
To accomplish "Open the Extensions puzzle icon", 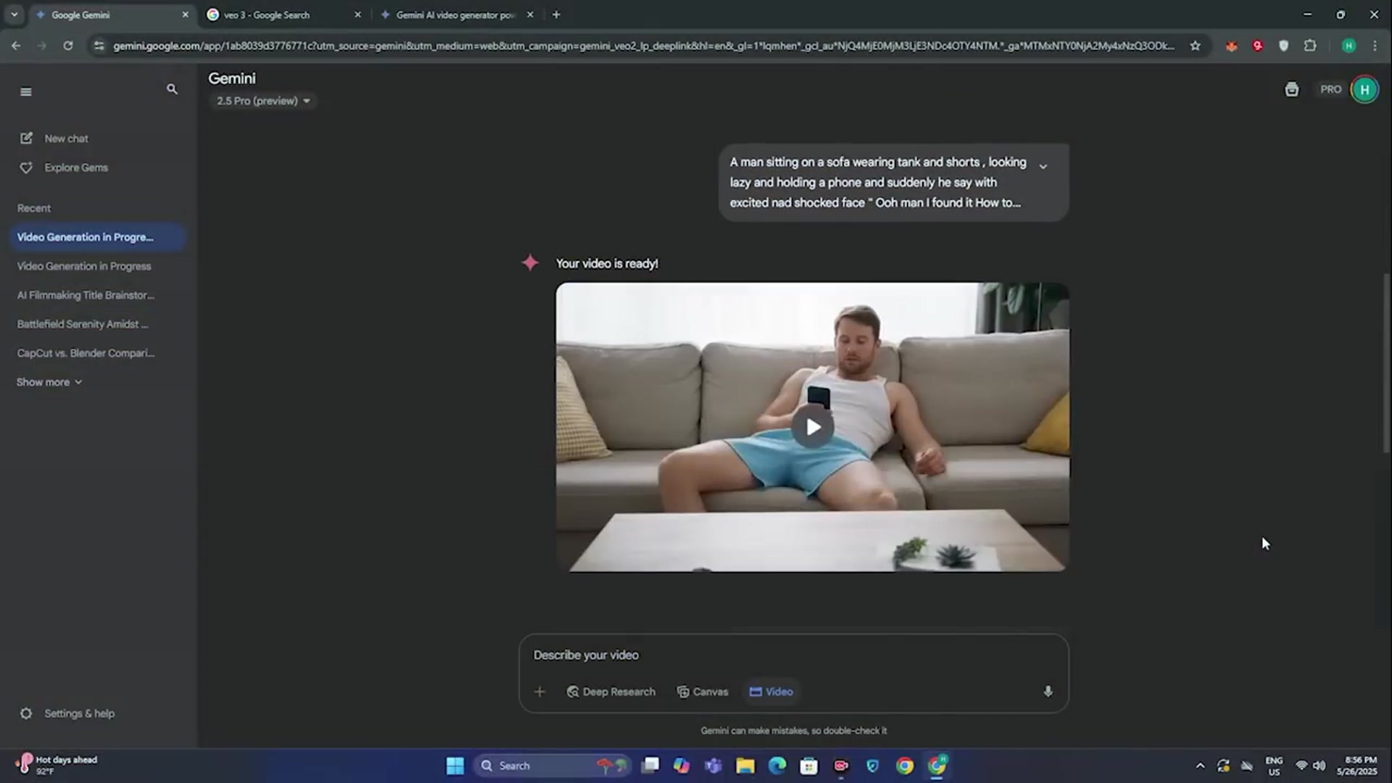I will click(1309, 46).
